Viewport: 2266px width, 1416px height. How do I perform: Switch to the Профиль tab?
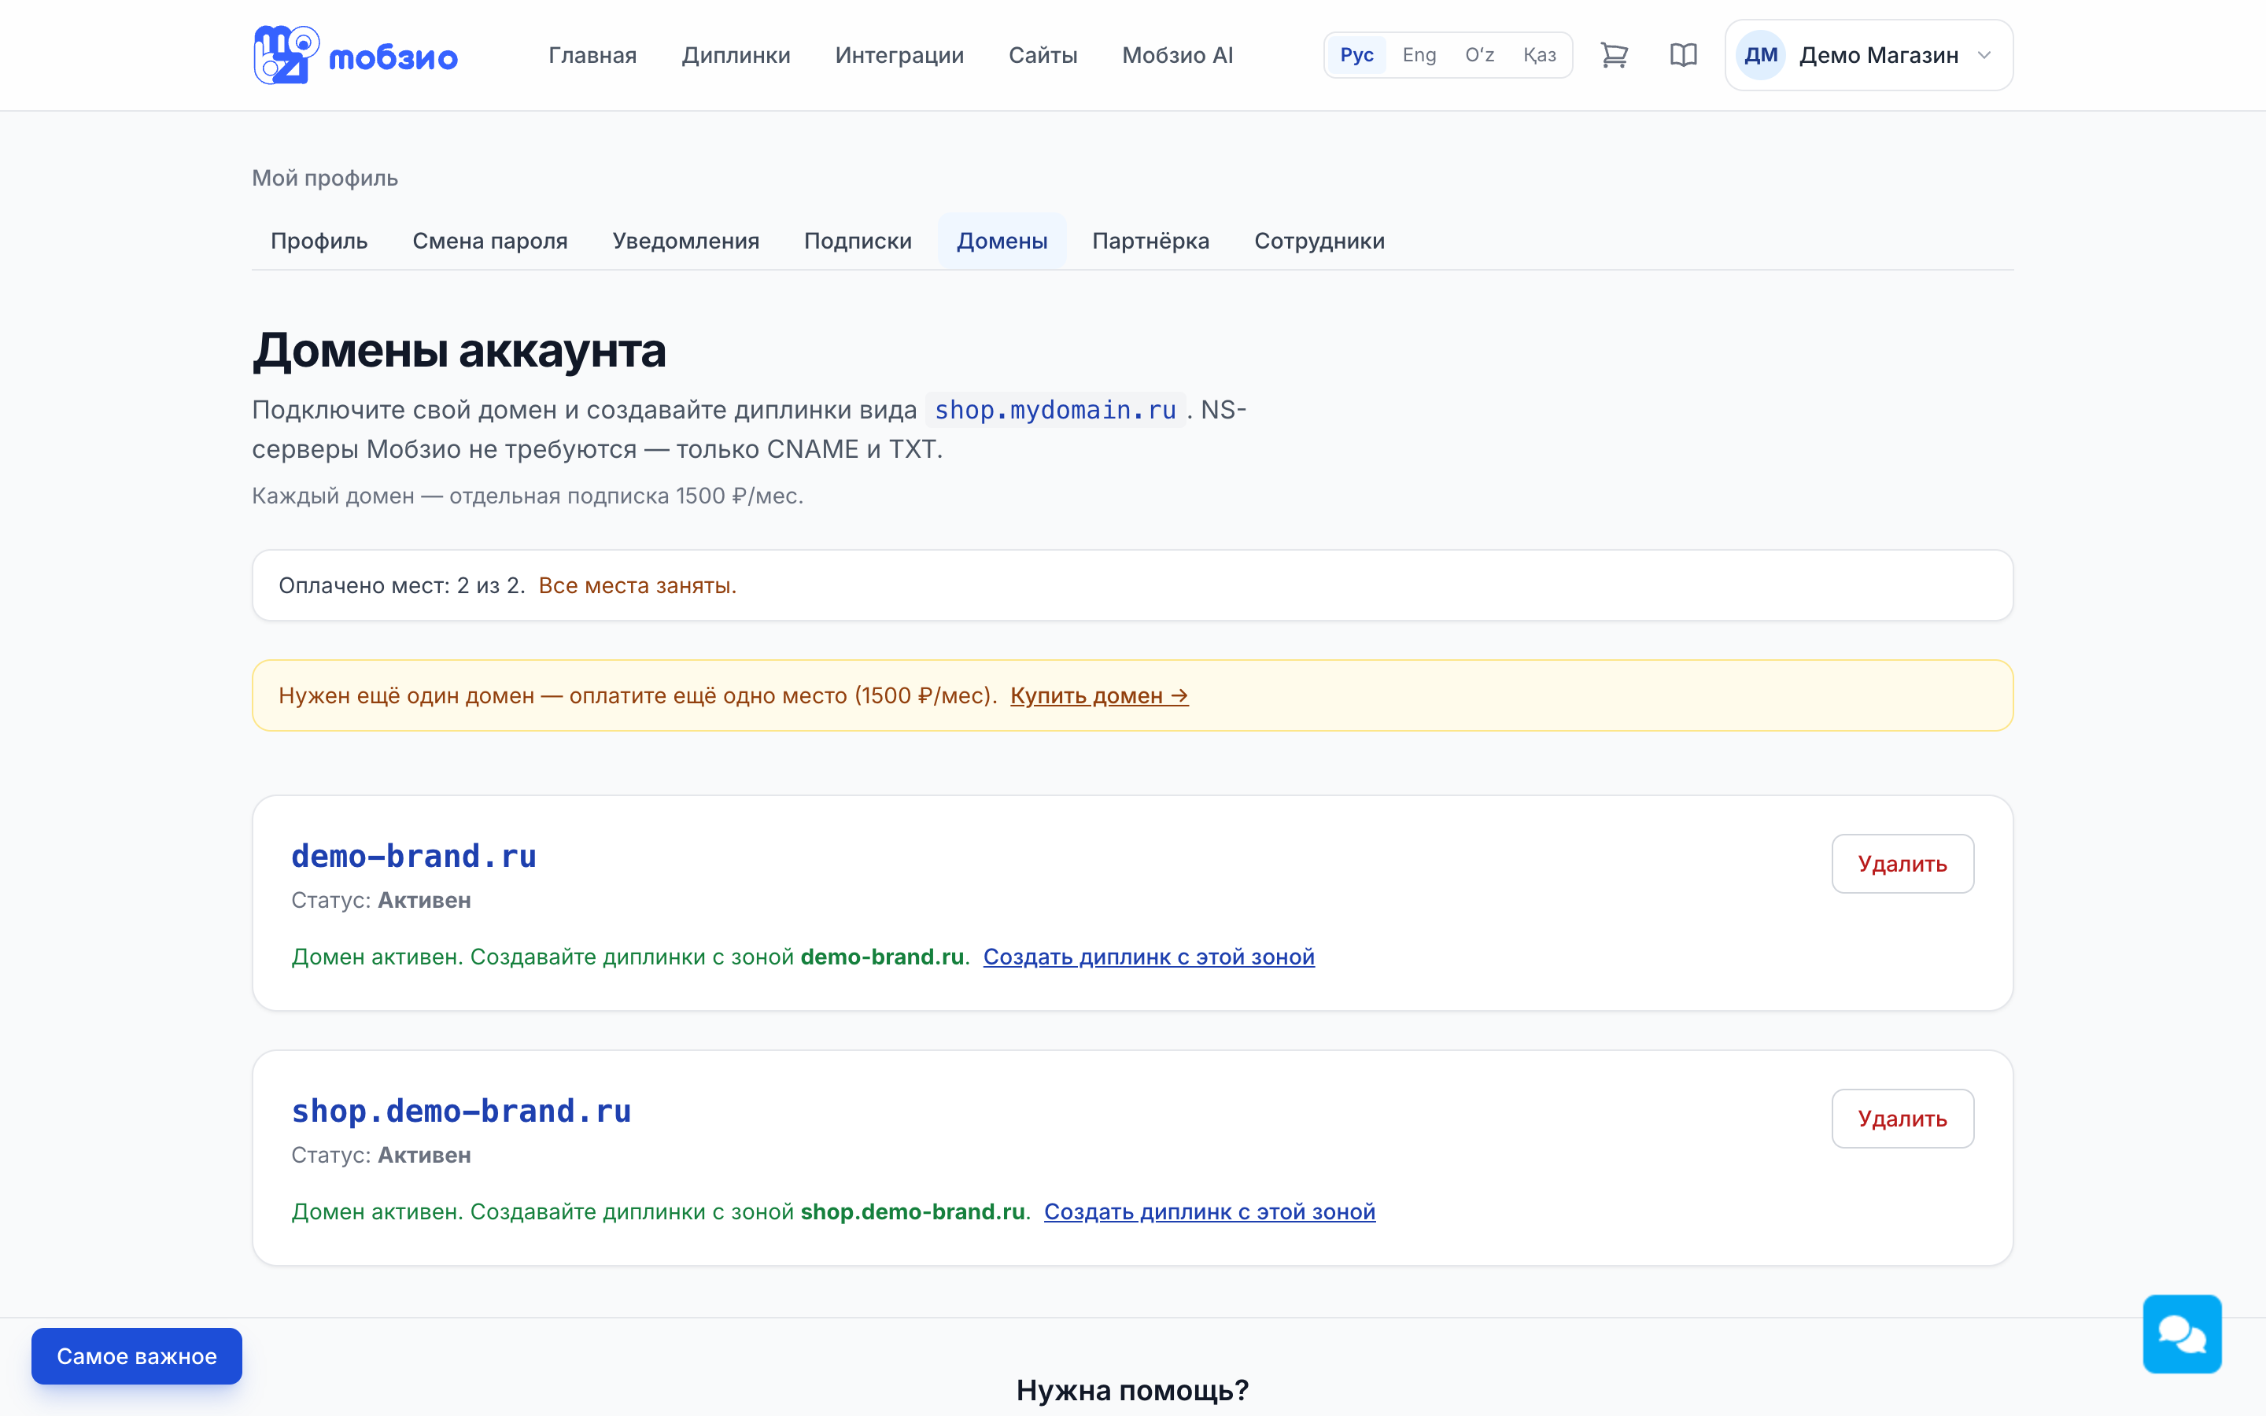point(319,241)
